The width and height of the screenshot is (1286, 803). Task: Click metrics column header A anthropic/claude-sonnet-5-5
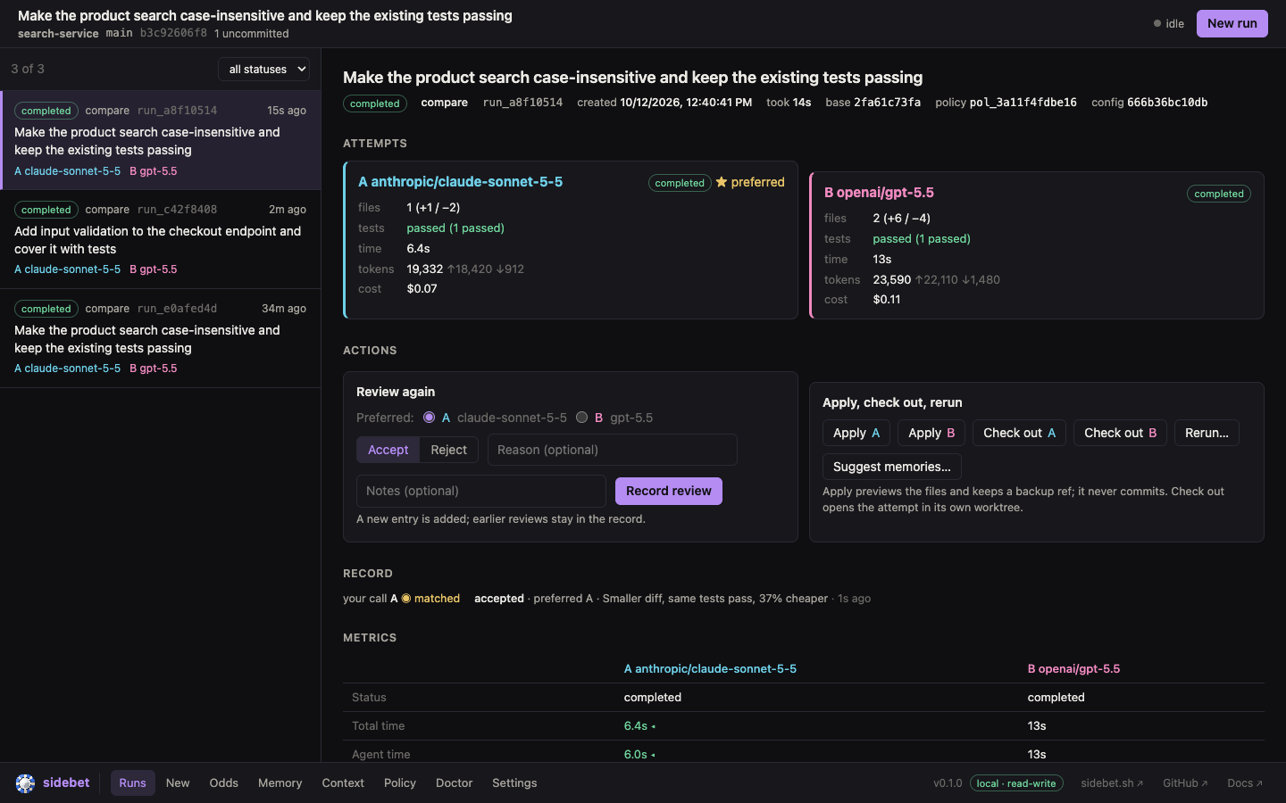pos(710,669)
